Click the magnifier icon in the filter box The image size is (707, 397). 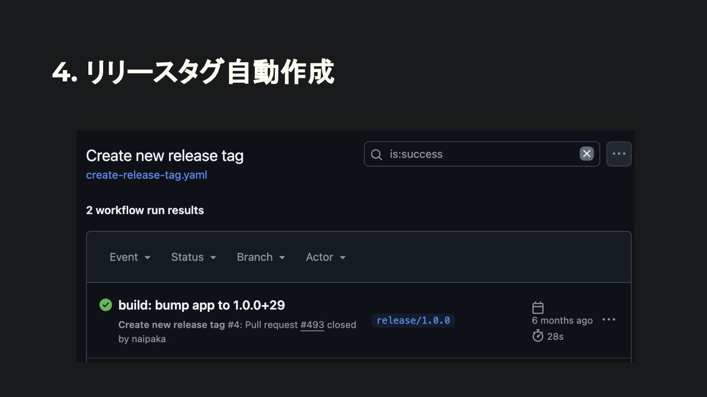(x=377, y=154)
